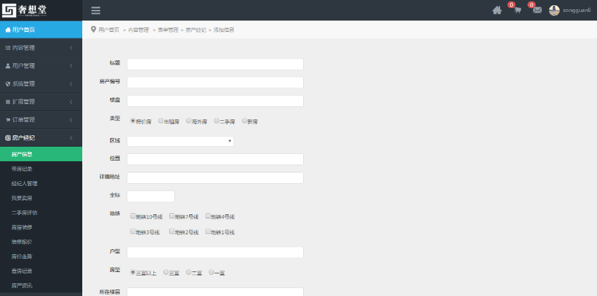Click the 坐标 input field
The width and height of the screenshot is (597, 296).
pyautogui.click(x=151, y=196)
